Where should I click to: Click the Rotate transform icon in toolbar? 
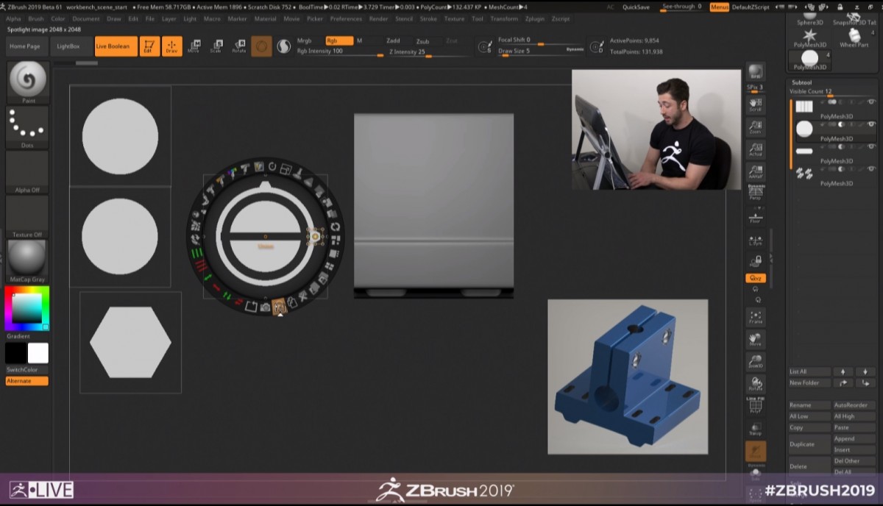(238, 46)
